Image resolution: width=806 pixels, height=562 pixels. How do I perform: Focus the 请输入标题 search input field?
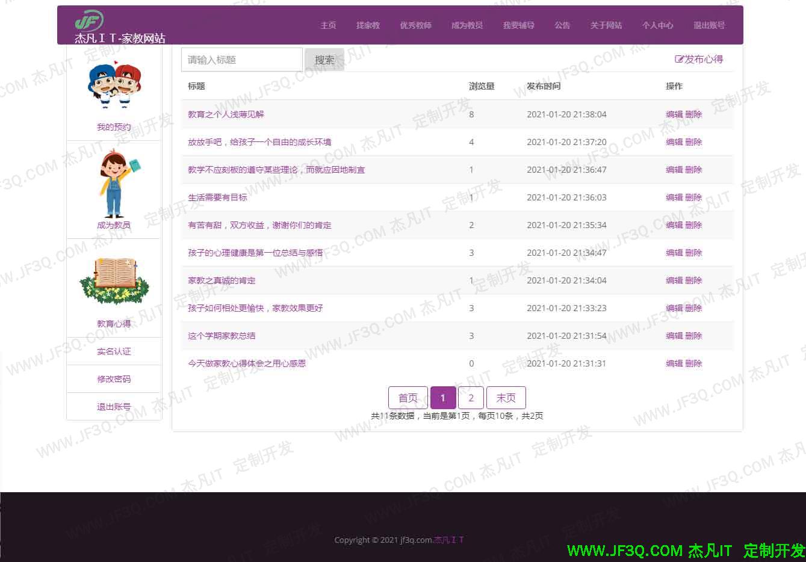(241, 60)
